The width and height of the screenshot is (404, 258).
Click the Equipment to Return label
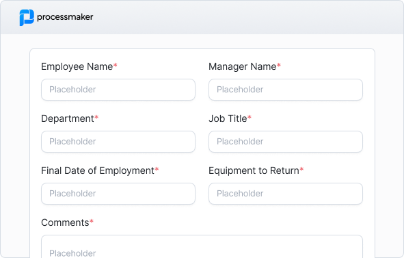254,171
